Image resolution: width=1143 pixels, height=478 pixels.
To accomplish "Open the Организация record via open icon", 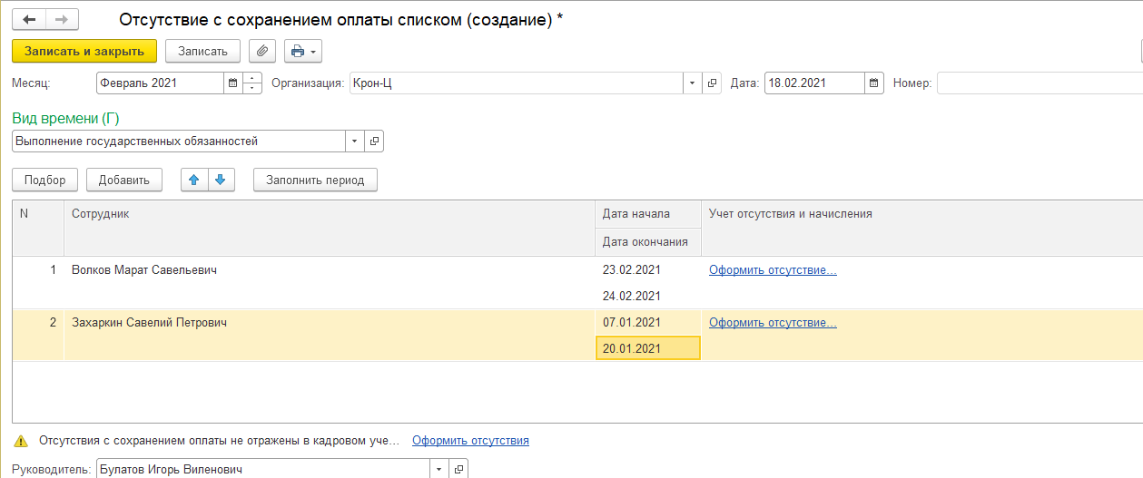I will (713, 83).
